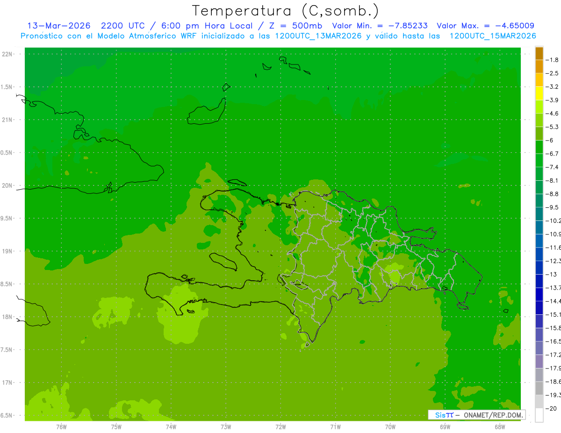Viewport: 561px width, 433px height.
Task: Click the '-4.6' colorbar value
Action: click(x=552, y=114)
